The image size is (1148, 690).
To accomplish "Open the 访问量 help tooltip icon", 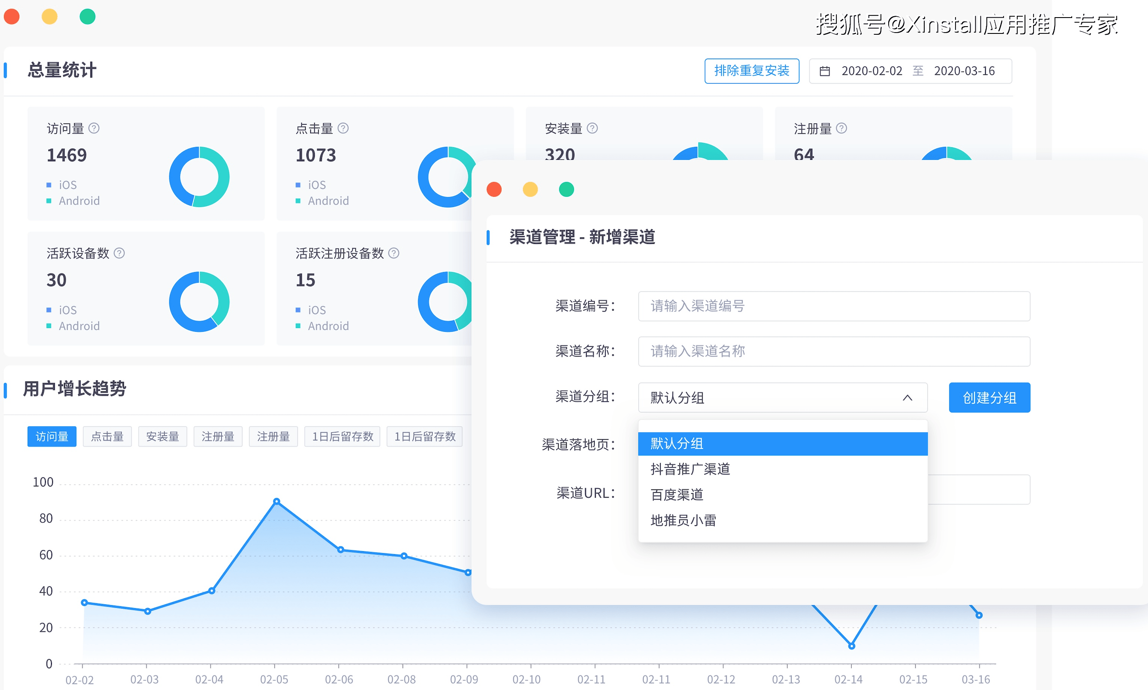I will pos(95,128).
